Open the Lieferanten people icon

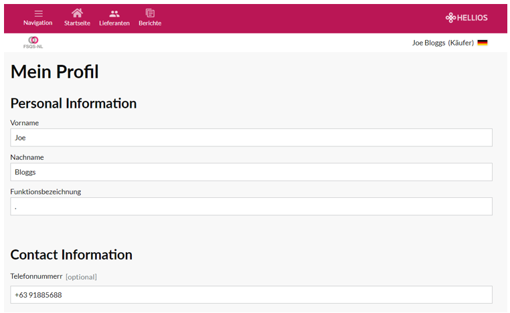pos(114,13)
